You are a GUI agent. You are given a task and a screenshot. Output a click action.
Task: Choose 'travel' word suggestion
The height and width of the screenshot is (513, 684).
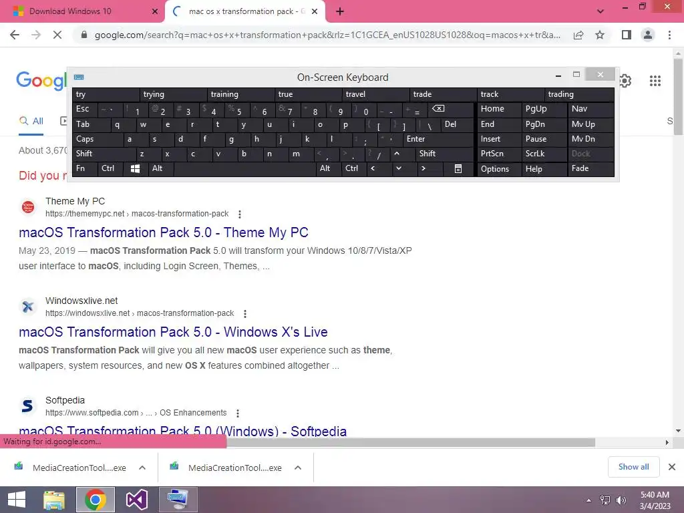(376, 94)
